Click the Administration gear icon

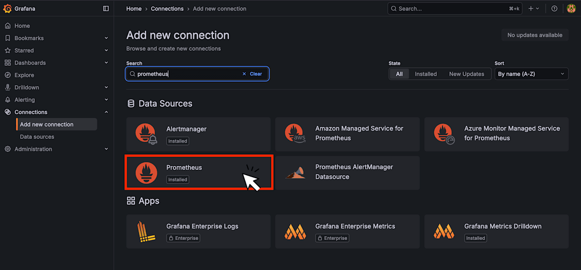pyautogui.click(x=7, y=149)
